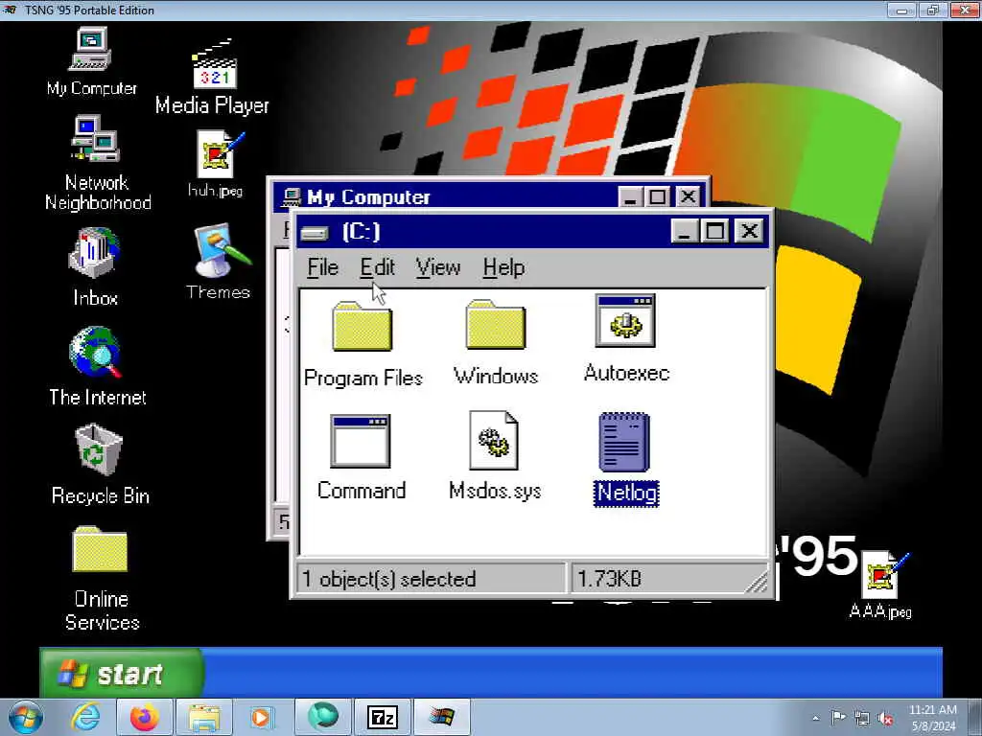Open the 7z taskbar application
The height and width of the screenshot is (736, 982).
382,717
